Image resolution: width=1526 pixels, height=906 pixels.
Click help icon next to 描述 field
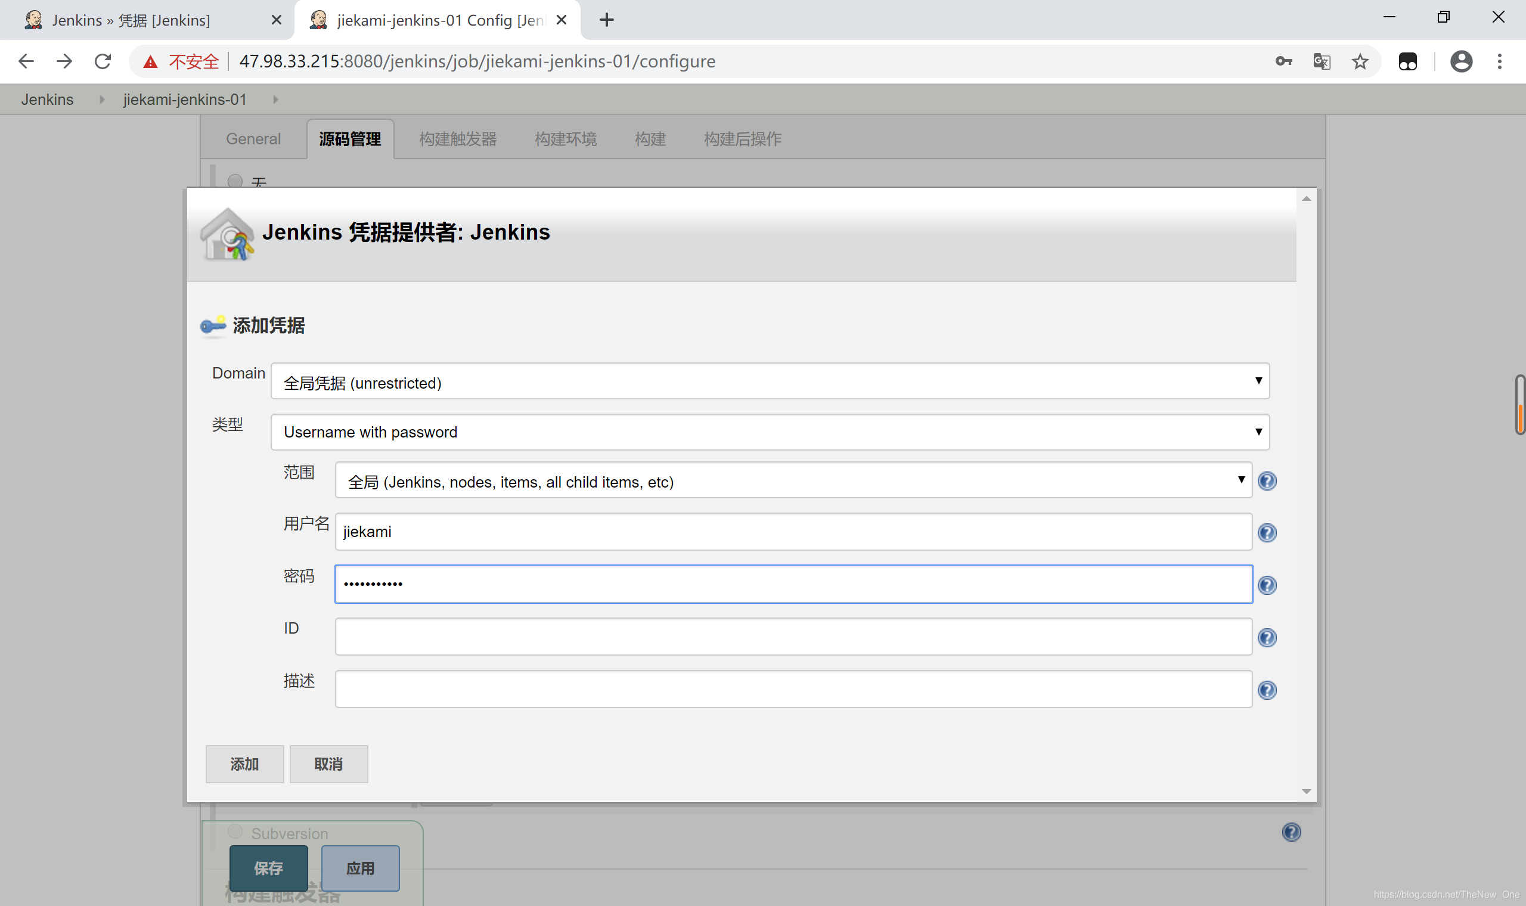(1267, 690)
